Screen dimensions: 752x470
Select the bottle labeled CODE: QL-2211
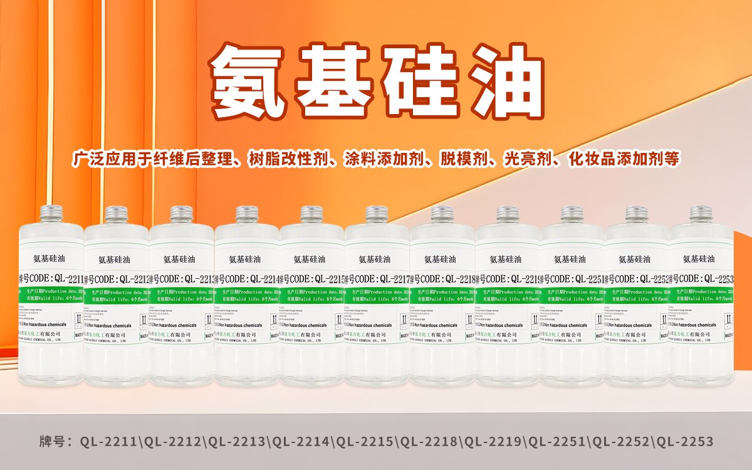[51, 301]
